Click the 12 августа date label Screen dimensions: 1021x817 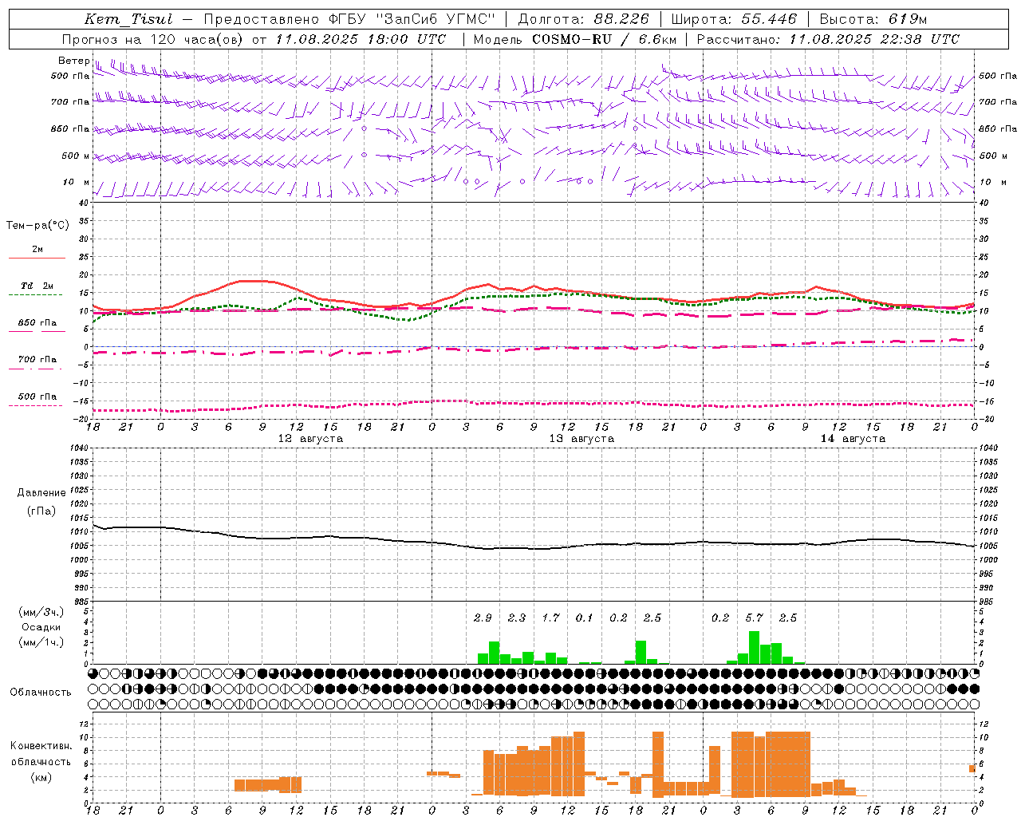pyautogui.click(x=310, y=439)
